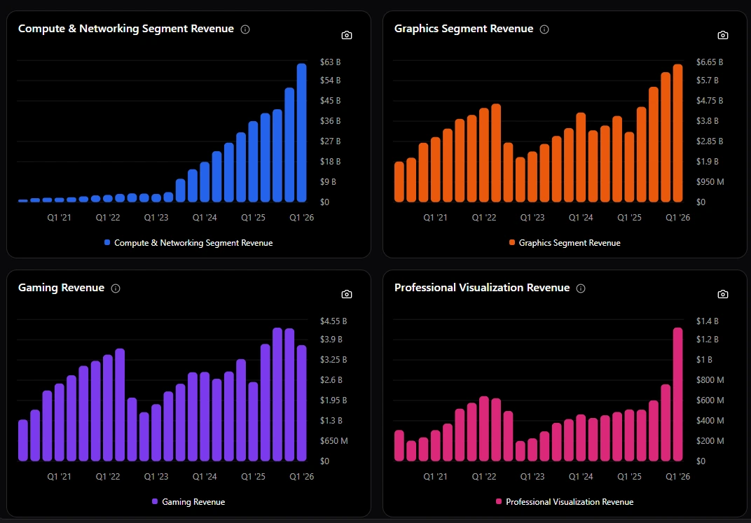Click $1.95 B axis label on Gaming chart
Viewport: 751px width, 523px height.
pos(333,400)
